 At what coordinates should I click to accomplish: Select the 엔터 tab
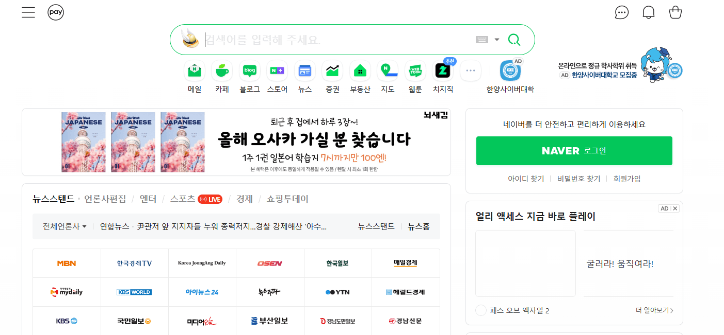[148, 199]
